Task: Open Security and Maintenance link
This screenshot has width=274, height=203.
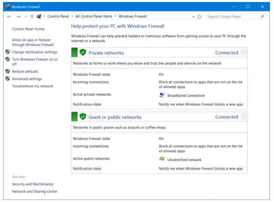Action: click(x=33, y=184)
